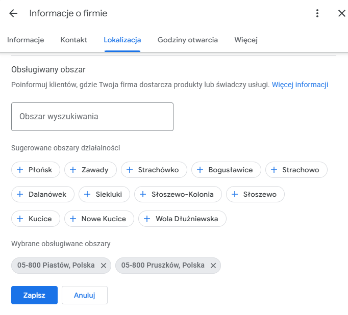
Task: Select the Lokalizacja tab
Action: [122, 40]
